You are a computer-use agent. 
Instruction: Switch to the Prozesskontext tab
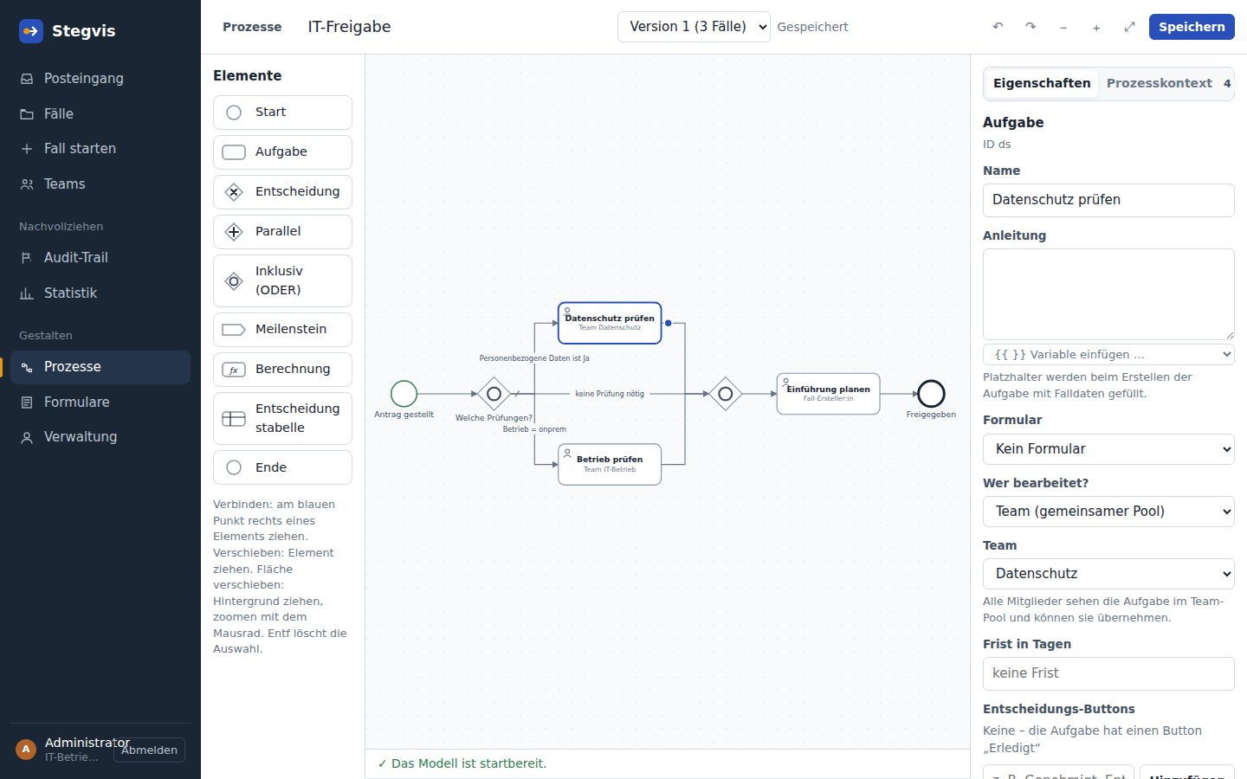1159,83
